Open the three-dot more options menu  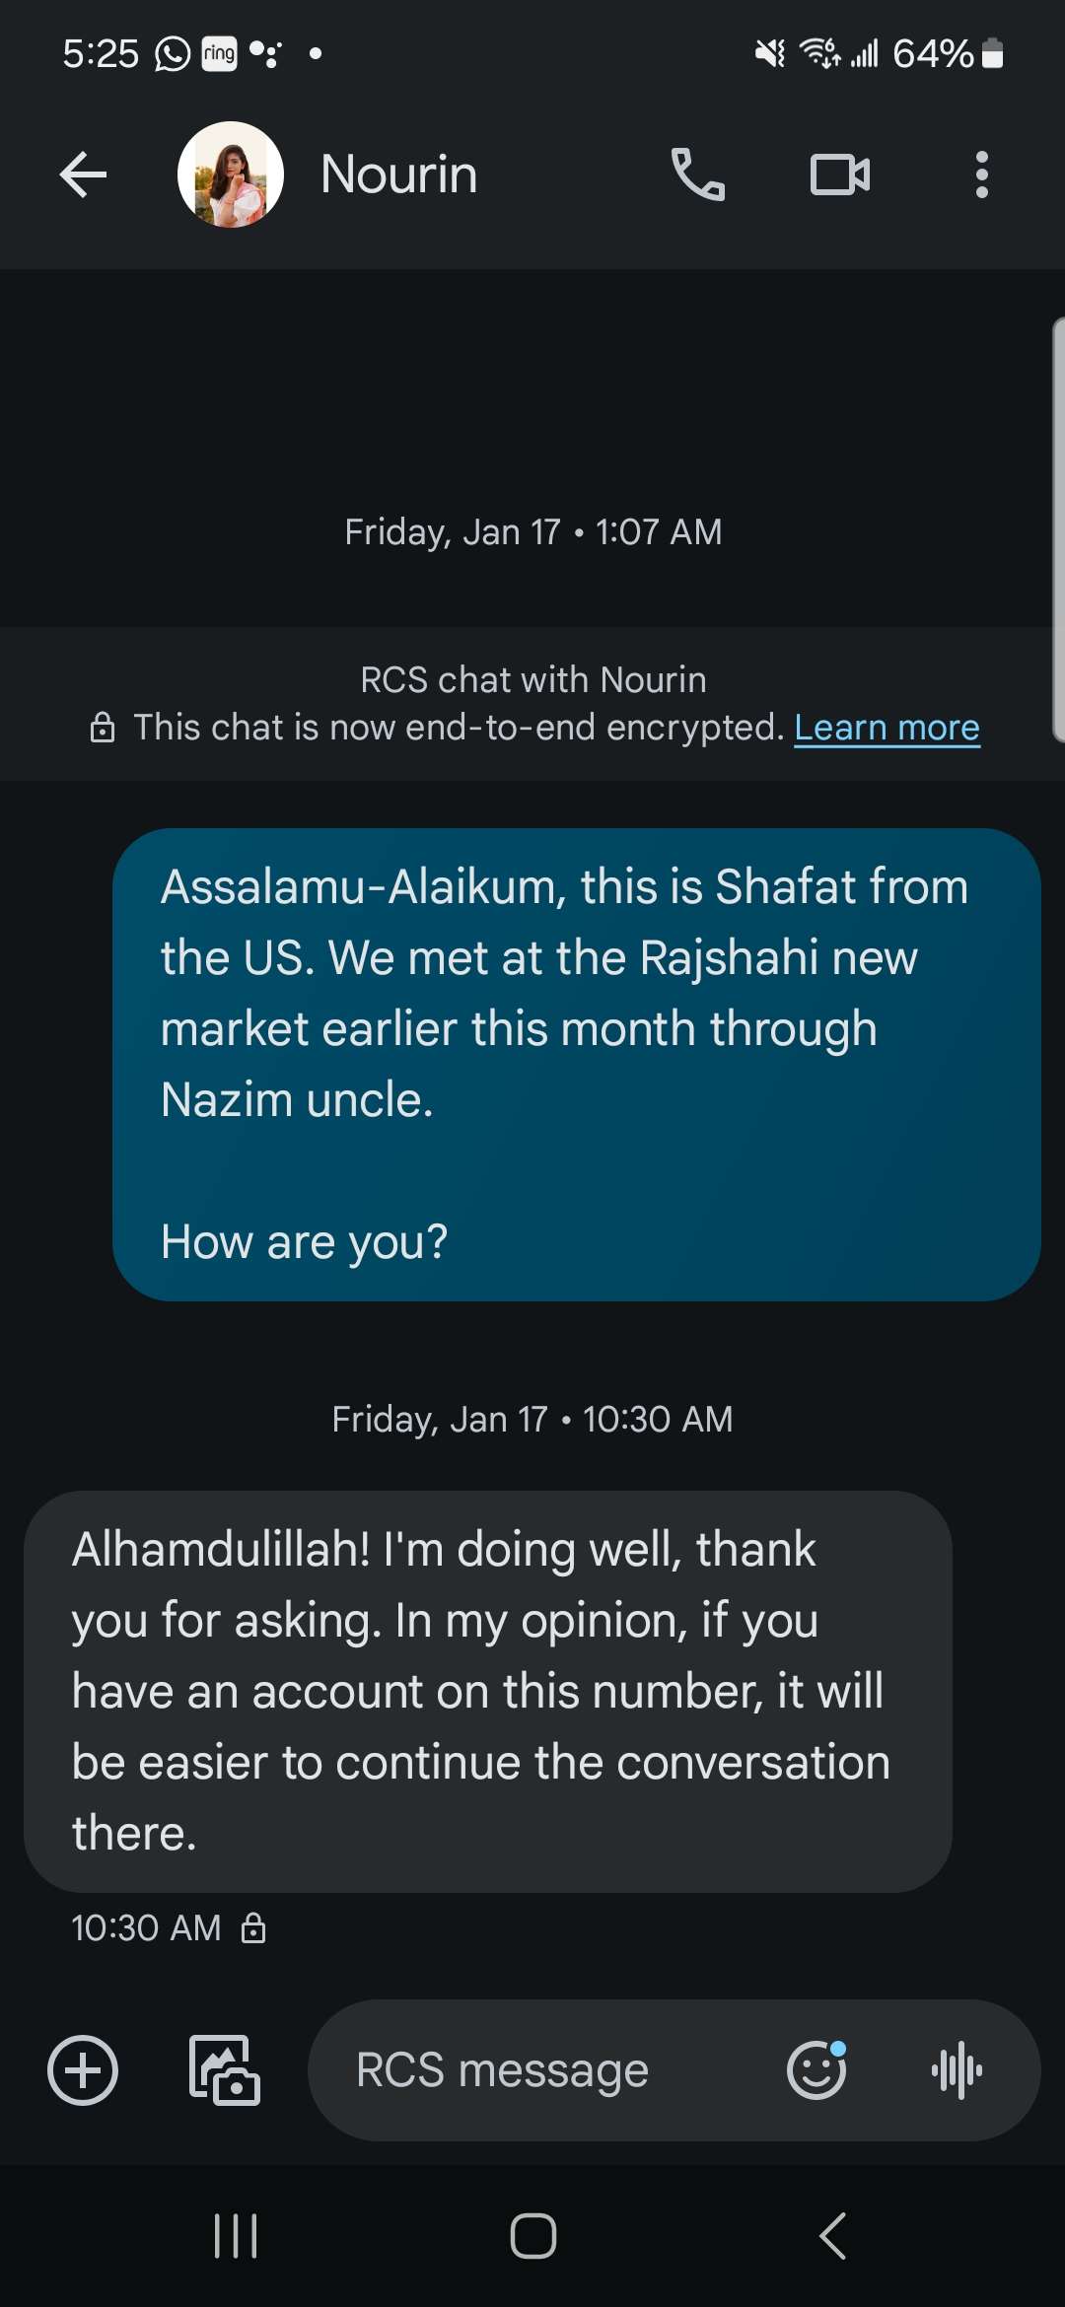tap(981, 175)
